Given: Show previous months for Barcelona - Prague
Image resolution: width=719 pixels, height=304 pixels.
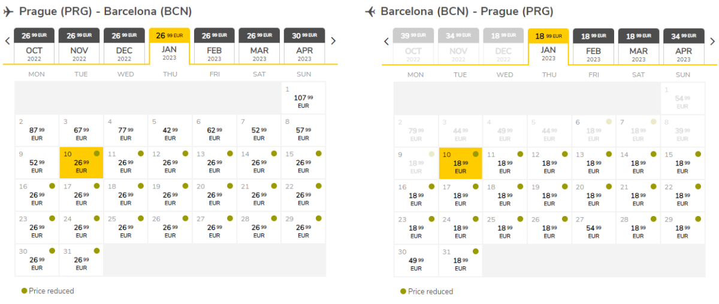Looking at the screenshot, I should [386, 41].
